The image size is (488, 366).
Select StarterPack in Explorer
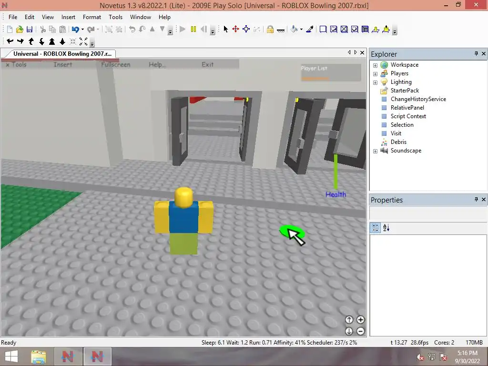pyautogui.click(x=405, y=91)
